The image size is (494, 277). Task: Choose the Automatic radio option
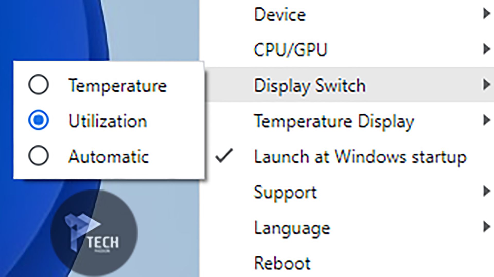(x=38, y=156)
